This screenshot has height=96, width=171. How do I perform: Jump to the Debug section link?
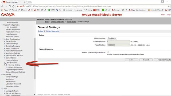coord(41,31)
